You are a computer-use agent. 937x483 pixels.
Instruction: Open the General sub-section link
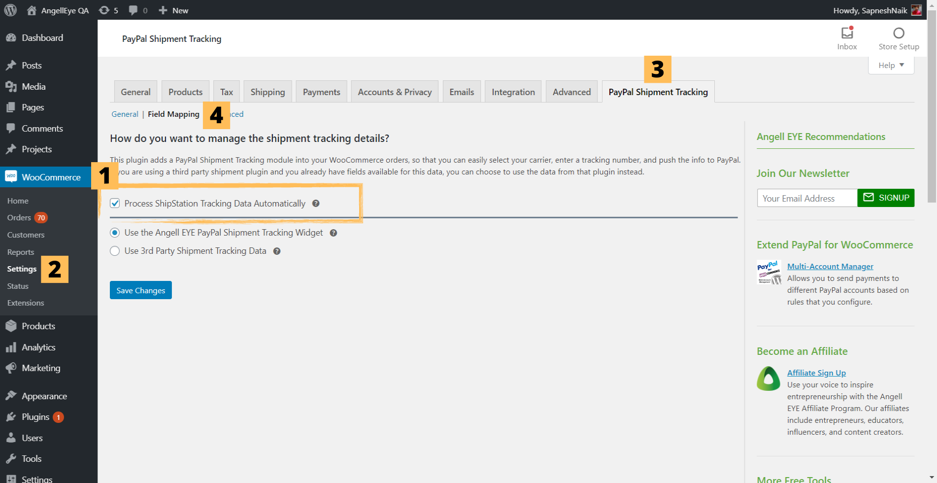[x=125, y=114]
